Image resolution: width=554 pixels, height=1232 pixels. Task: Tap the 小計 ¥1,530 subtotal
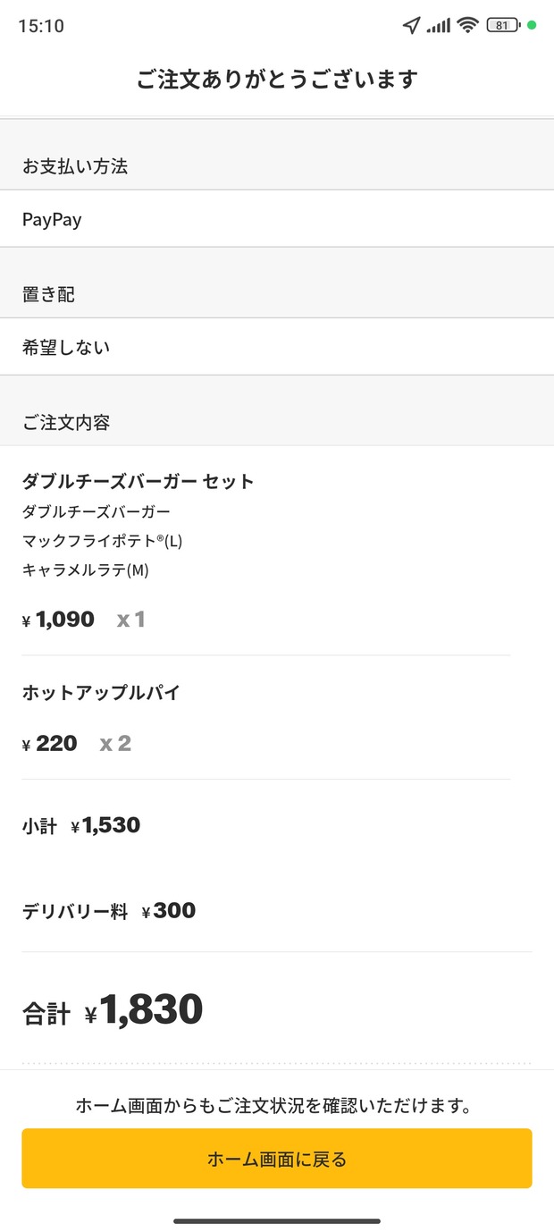click(x=81, y=825)
